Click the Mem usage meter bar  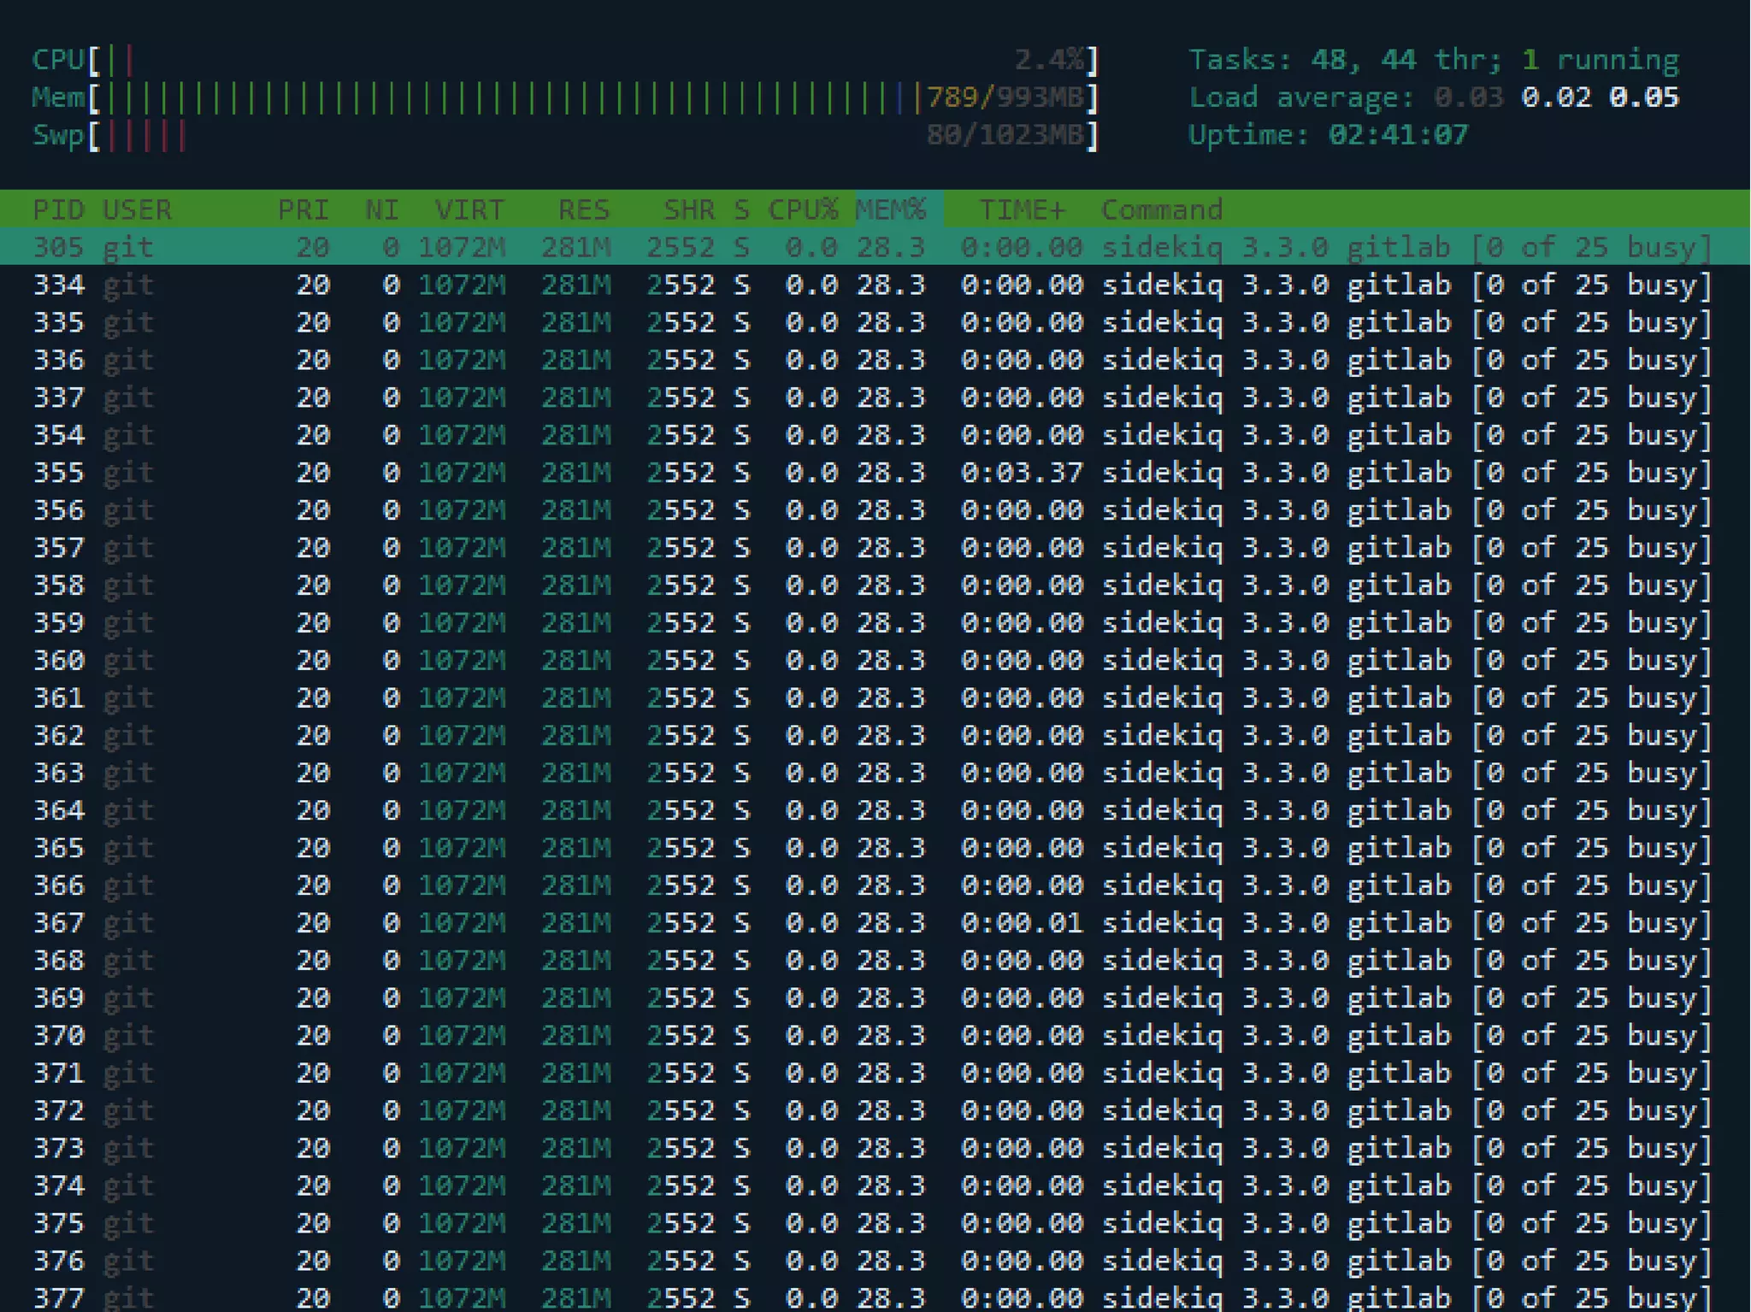565,97
